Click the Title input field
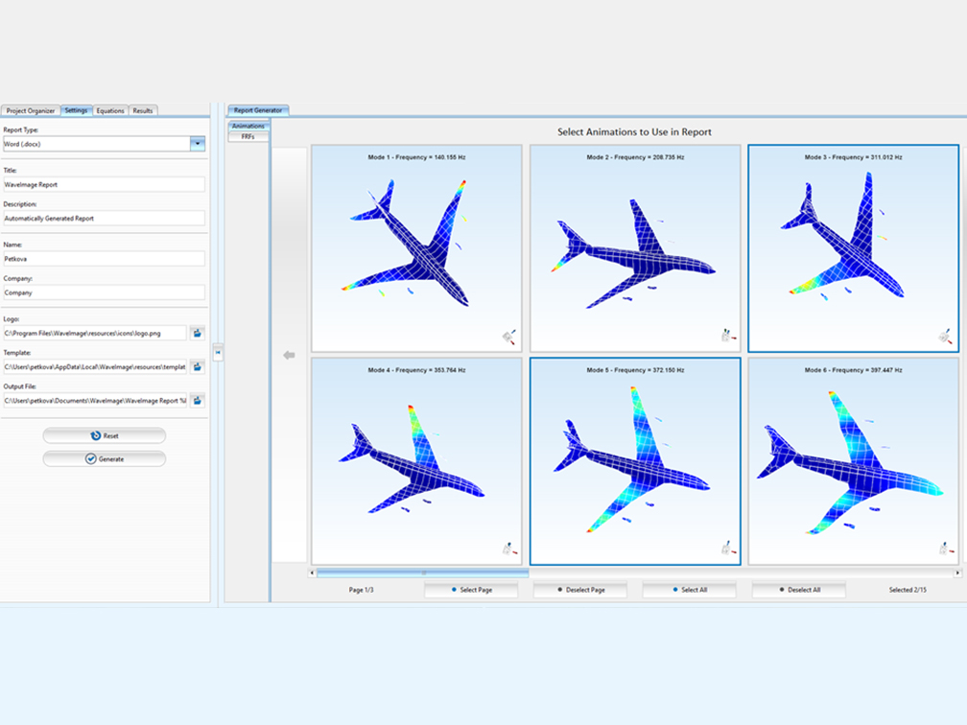Viewport: 967px width, 725px height. 104,184
